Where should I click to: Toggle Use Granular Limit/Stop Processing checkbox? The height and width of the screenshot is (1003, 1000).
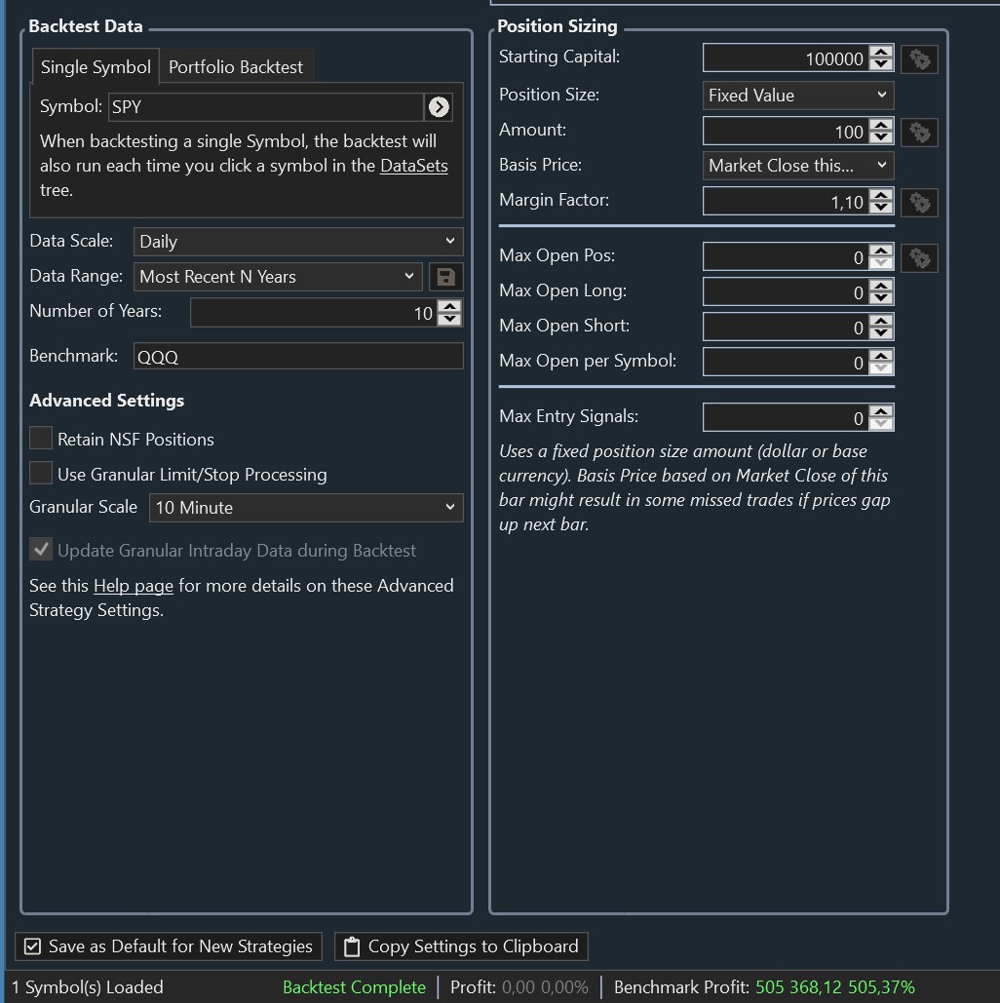coord(41,474)
